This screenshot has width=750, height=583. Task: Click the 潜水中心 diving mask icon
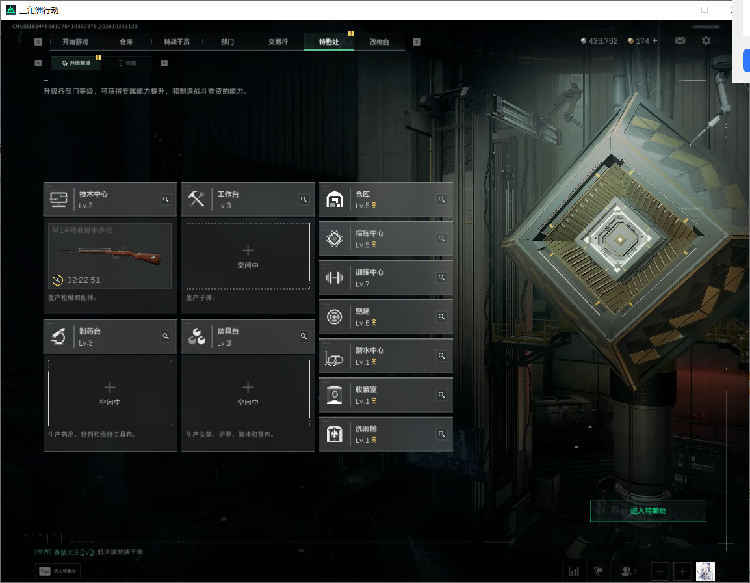[334, 359]
